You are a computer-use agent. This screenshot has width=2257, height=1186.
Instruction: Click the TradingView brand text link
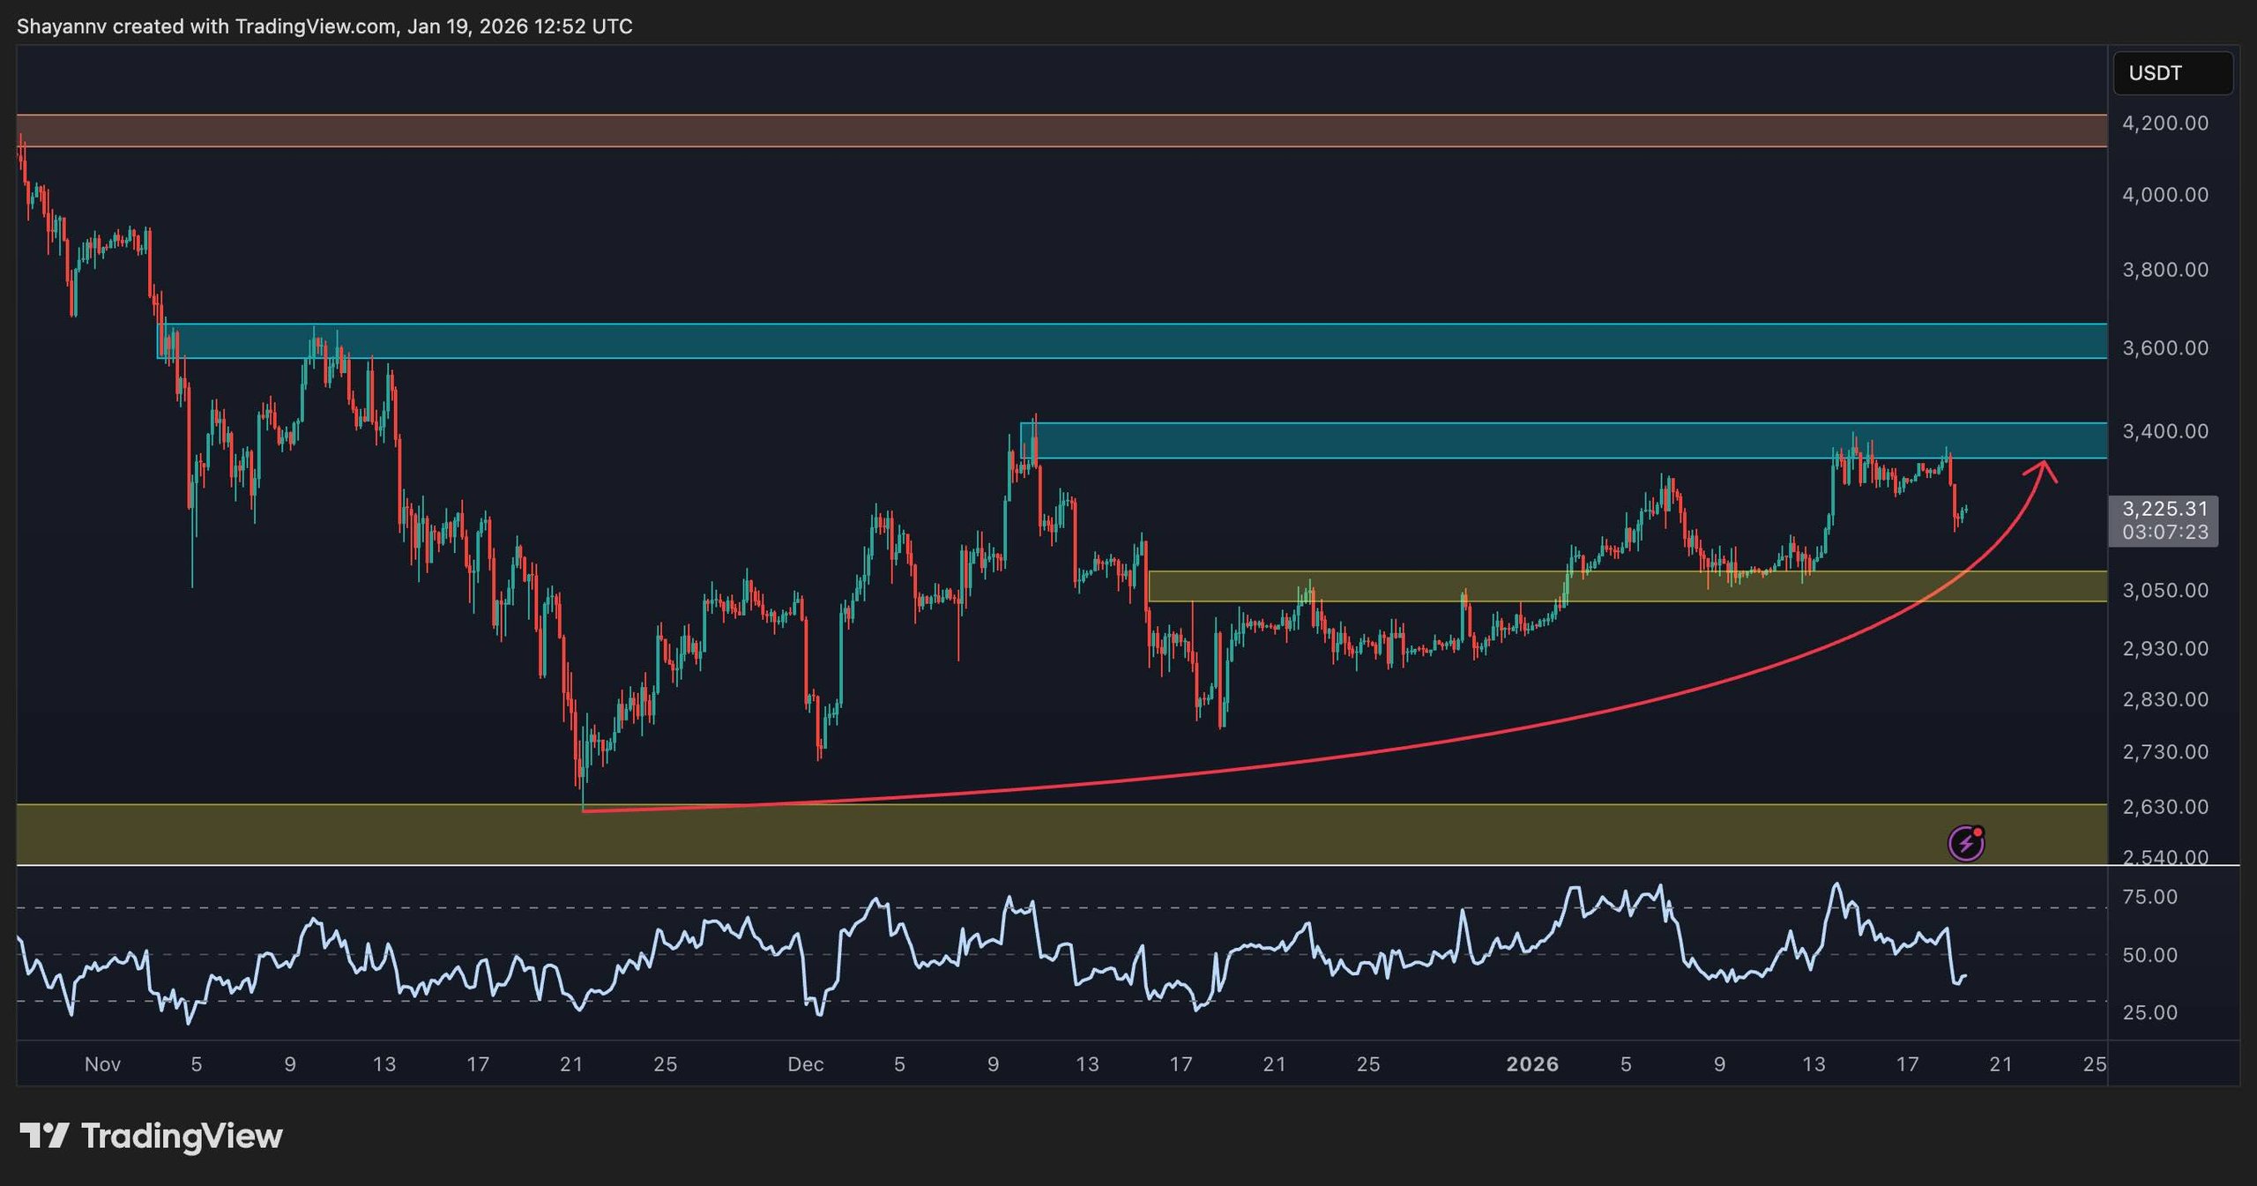pos(182,1136)
